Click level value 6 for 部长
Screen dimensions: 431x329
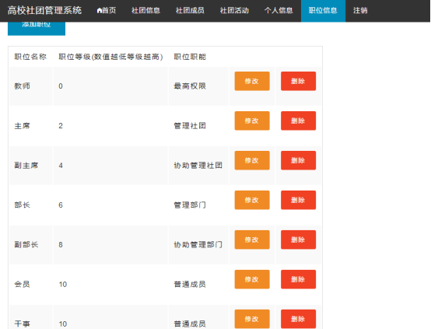click(x=61, y=205)
